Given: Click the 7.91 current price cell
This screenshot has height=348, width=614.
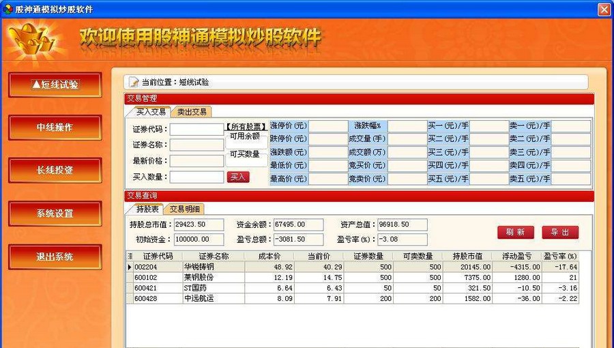Looking at the screenshot, I should coord(319,299).
